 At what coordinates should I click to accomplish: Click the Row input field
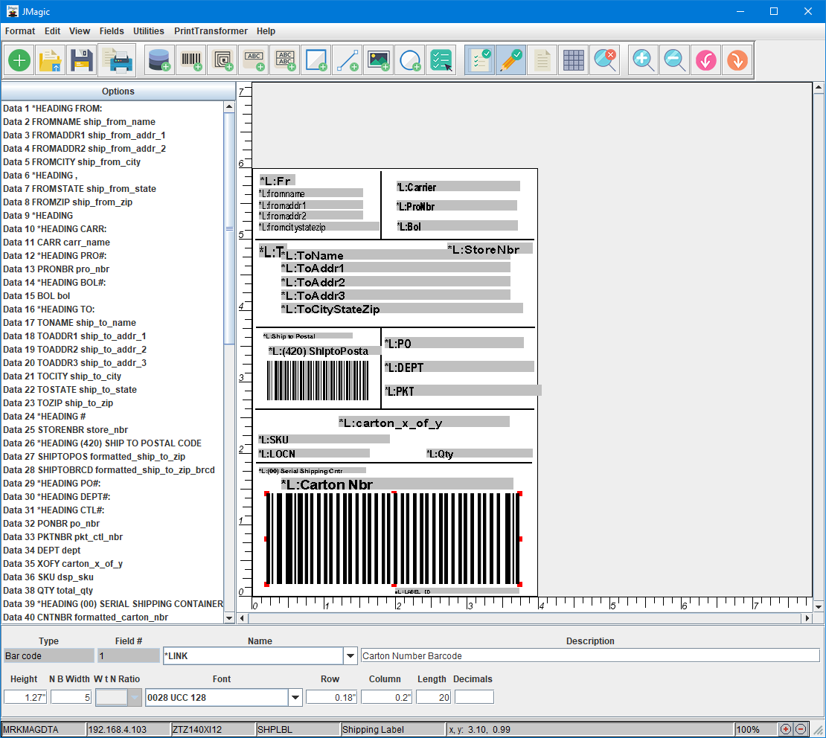(331, 697)
